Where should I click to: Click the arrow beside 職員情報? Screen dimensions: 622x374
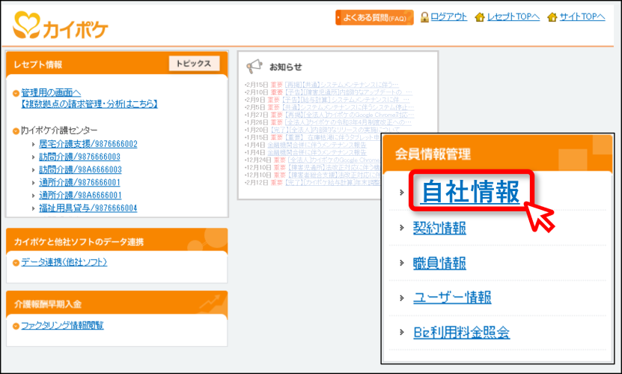tap(401, 263)
